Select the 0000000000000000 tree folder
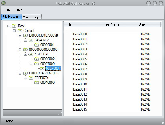The height and width of the screenshot is (125, 165). point(43,50)
